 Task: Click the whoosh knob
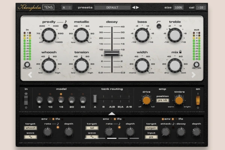click(x=49, y=66)
